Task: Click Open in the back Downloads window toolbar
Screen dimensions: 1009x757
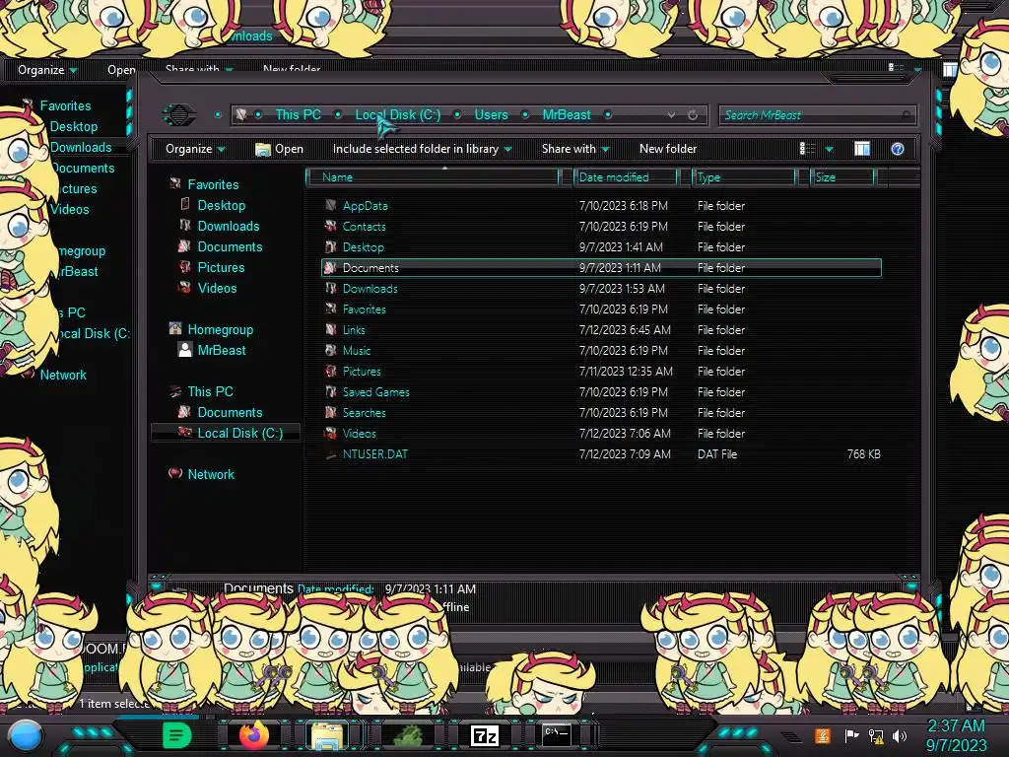Action: pyautogui.click(x=121, y=70)
